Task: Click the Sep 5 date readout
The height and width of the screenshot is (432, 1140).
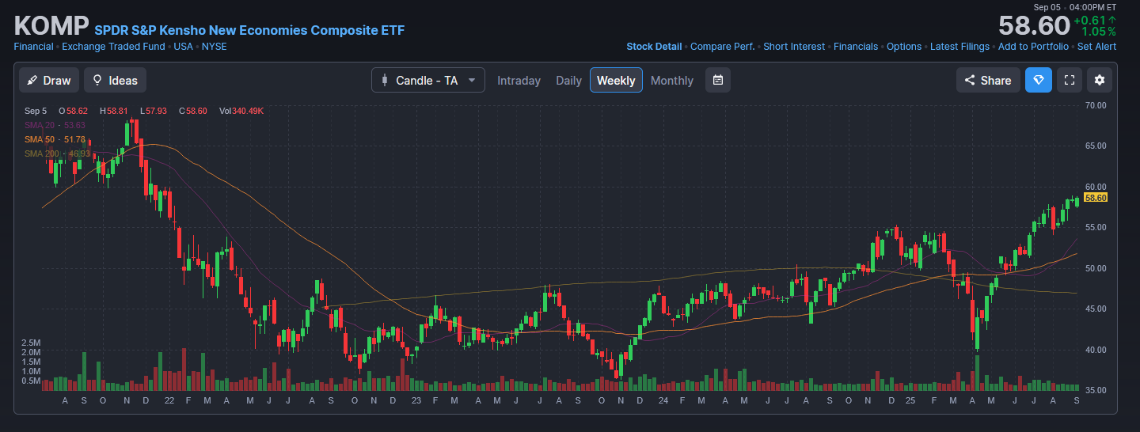Action: pyautogui.click(x=36, y=111)
